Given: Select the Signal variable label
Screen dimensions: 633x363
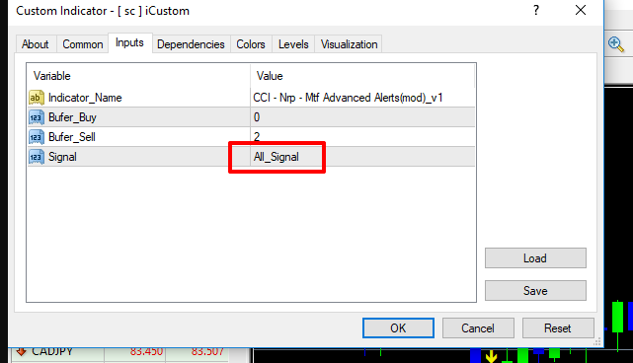Looking at the screenshot, I should point(62,157).
